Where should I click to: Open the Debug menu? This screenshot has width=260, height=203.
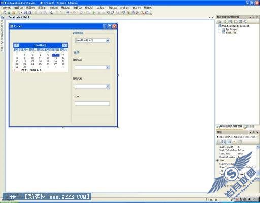[x=66, y=8]
